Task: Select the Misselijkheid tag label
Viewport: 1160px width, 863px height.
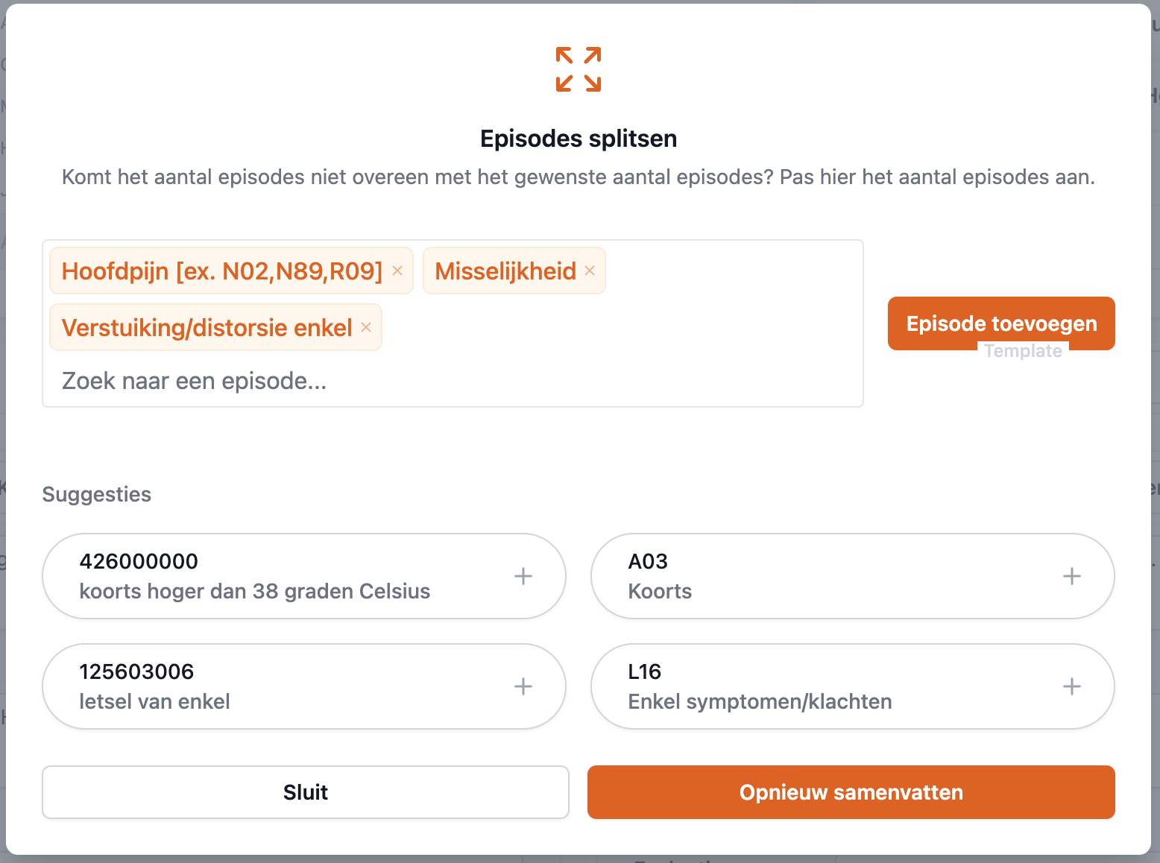Action: point(505,271)
